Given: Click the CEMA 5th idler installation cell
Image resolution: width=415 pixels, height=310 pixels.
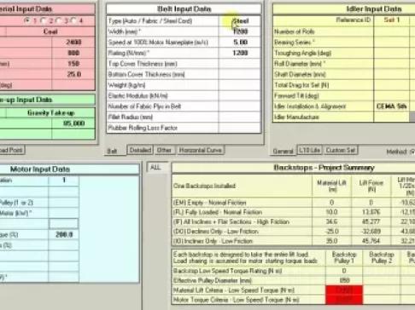Looking at the screenshot, I should [391, 106].
